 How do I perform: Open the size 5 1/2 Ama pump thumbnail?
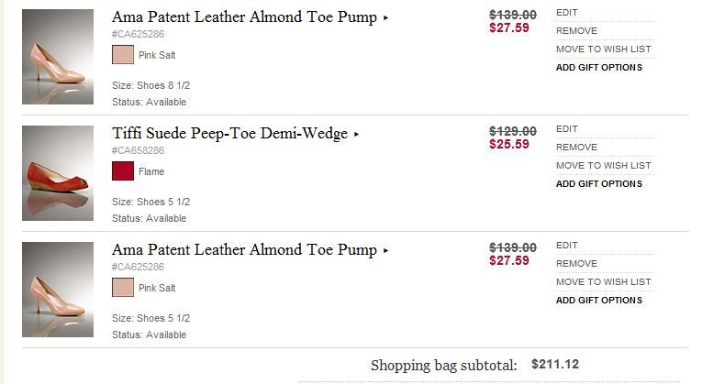[x=58, y=290]
